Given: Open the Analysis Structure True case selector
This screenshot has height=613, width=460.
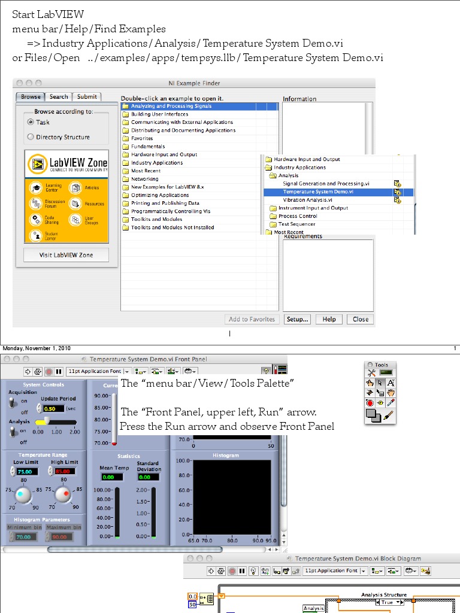Looking at the screenshot, I should (x=389, y=602).
